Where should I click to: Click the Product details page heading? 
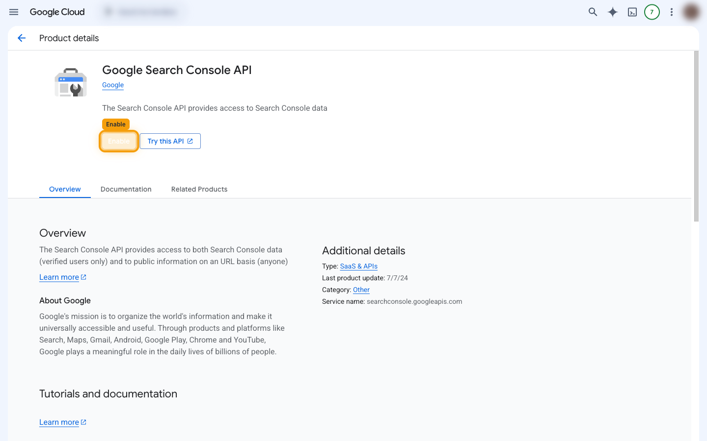69,38
